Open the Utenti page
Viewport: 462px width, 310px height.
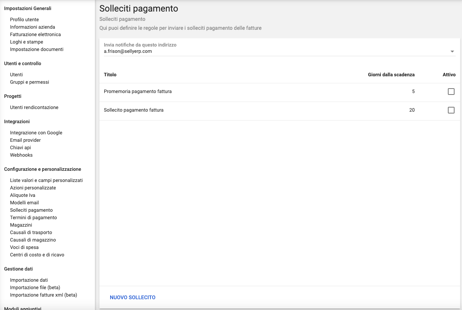point(16,74)
